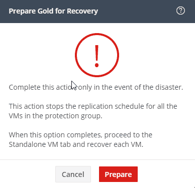Click the Complete this action only sentence
The width and height of the screenshot is (195, 188).
(x=96, y=87)
